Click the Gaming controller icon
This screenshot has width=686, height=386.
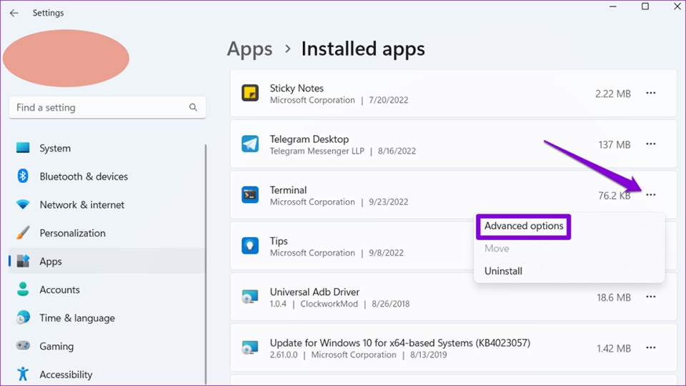pyautogui.click(x=23, y=346)
